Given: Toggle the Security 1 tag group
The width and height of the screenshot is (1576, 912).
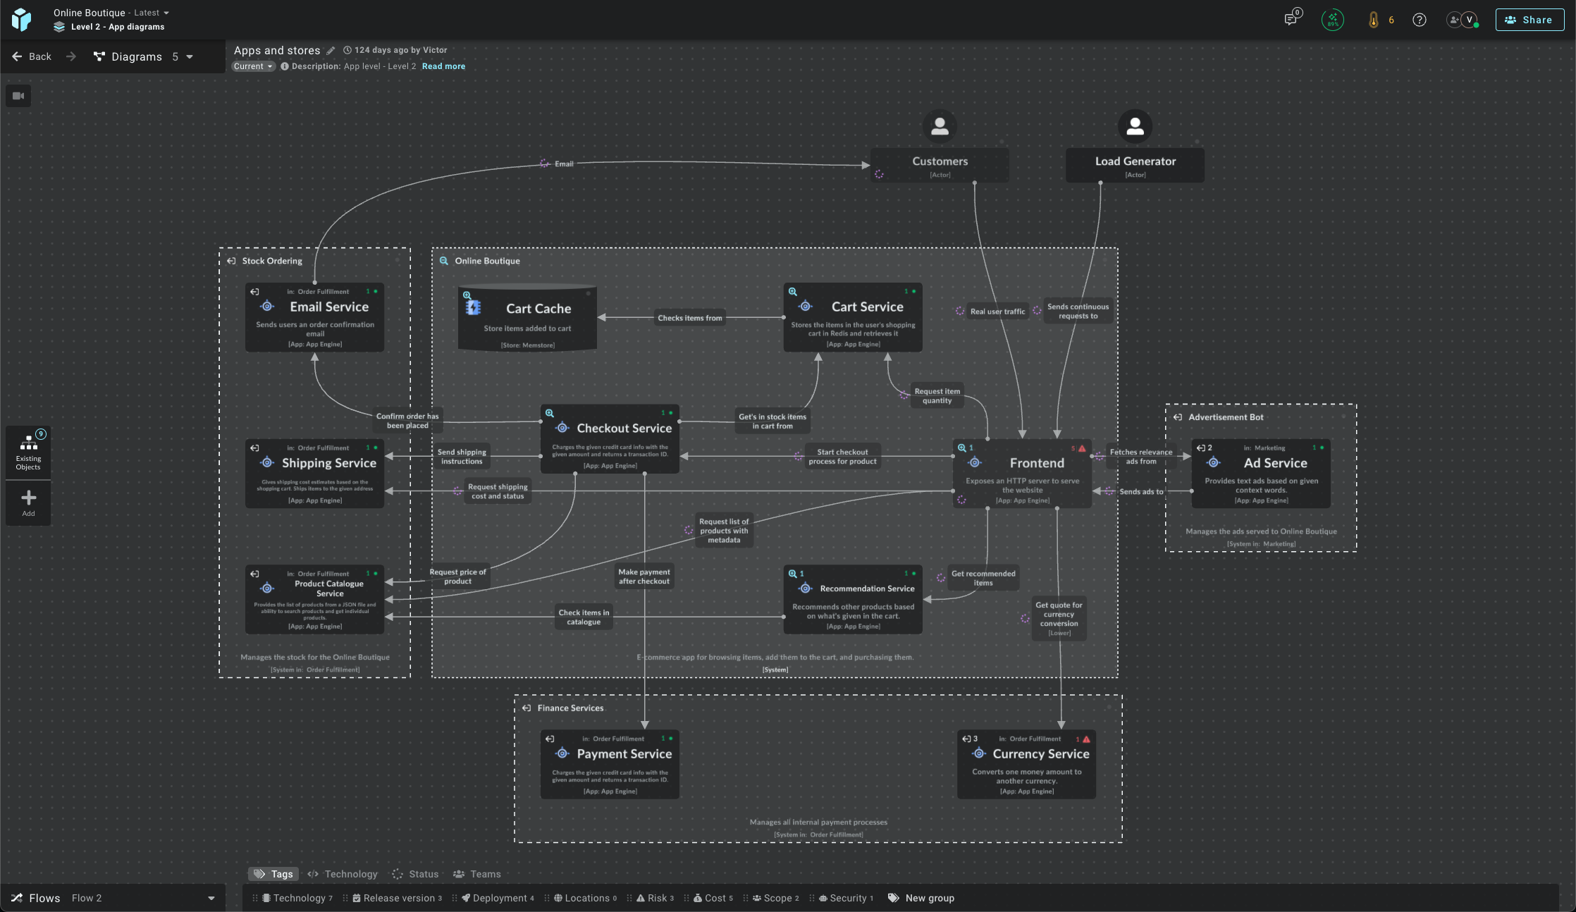Looking at the screenshot, I should point(846,898).
